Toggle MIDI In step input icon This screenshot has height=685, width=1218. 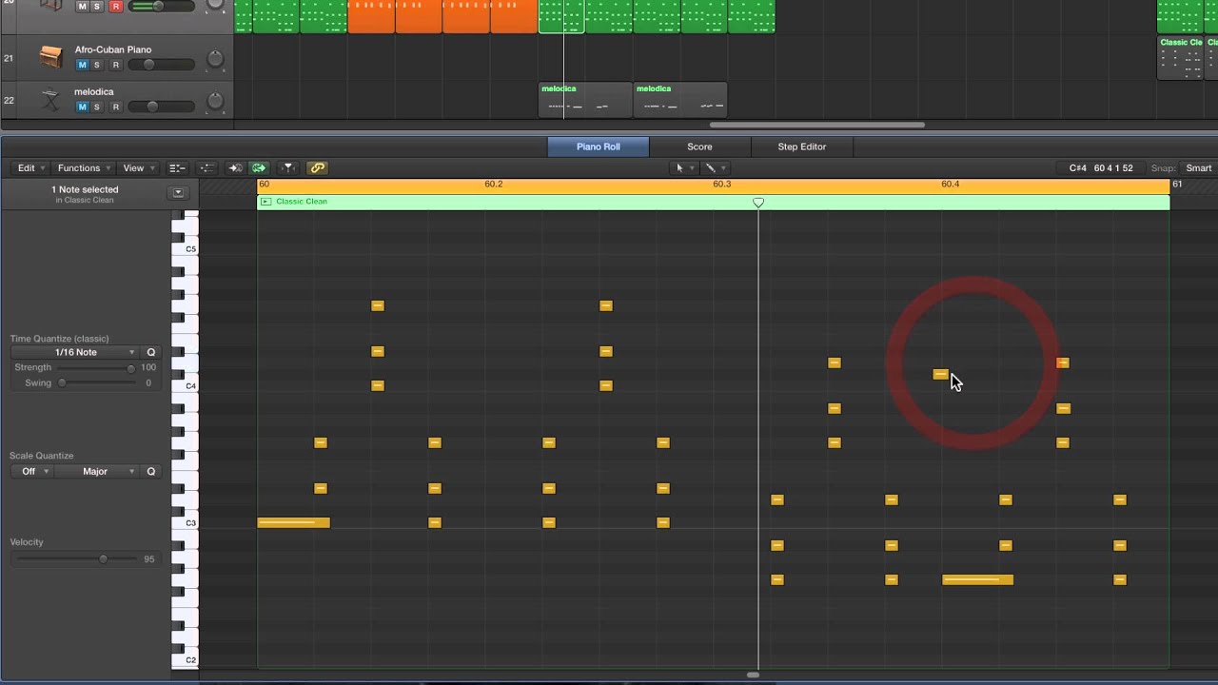point(235,168)
